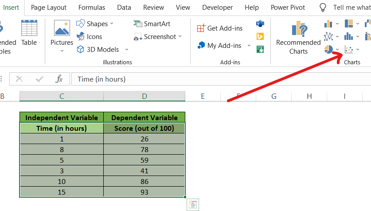Open the Page Layout tab
371x211 pixels.
49,8
